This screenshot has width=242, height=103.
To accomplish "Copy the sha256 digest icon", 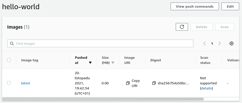I will pyautogui.click(x=154, y=83).
